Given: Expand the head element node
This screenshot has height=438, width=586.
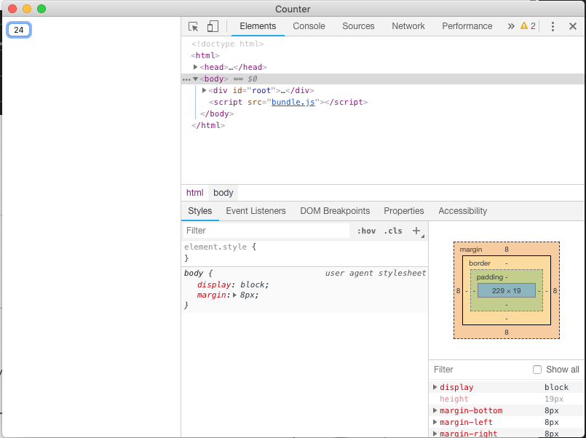Looking at the screenshot, I should pyautogui.click(x=196, y=67).
